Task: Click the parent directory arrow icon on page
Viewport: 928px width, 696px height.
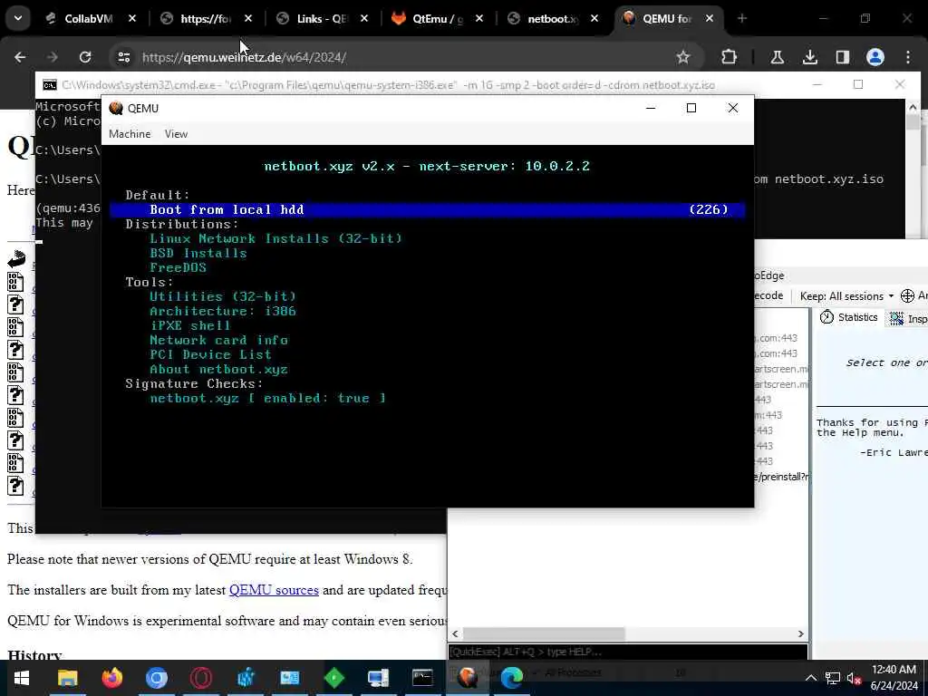Action: [16, 258]
